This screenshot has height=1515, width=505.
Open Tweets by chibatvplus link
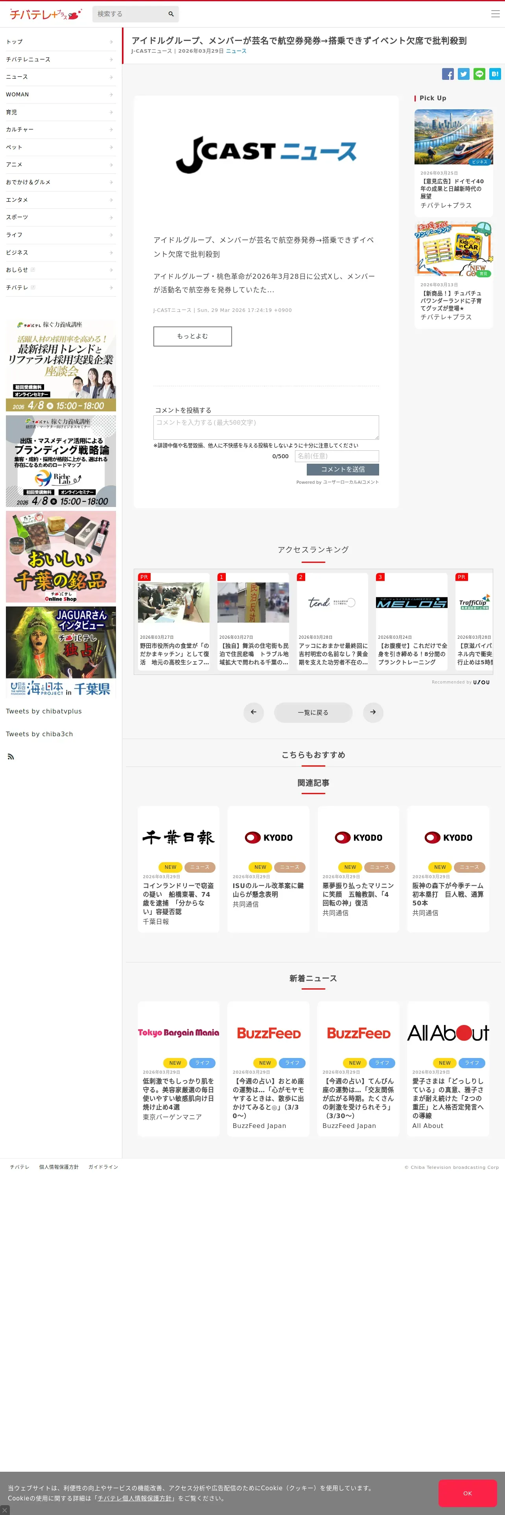[x=44, y=711]
